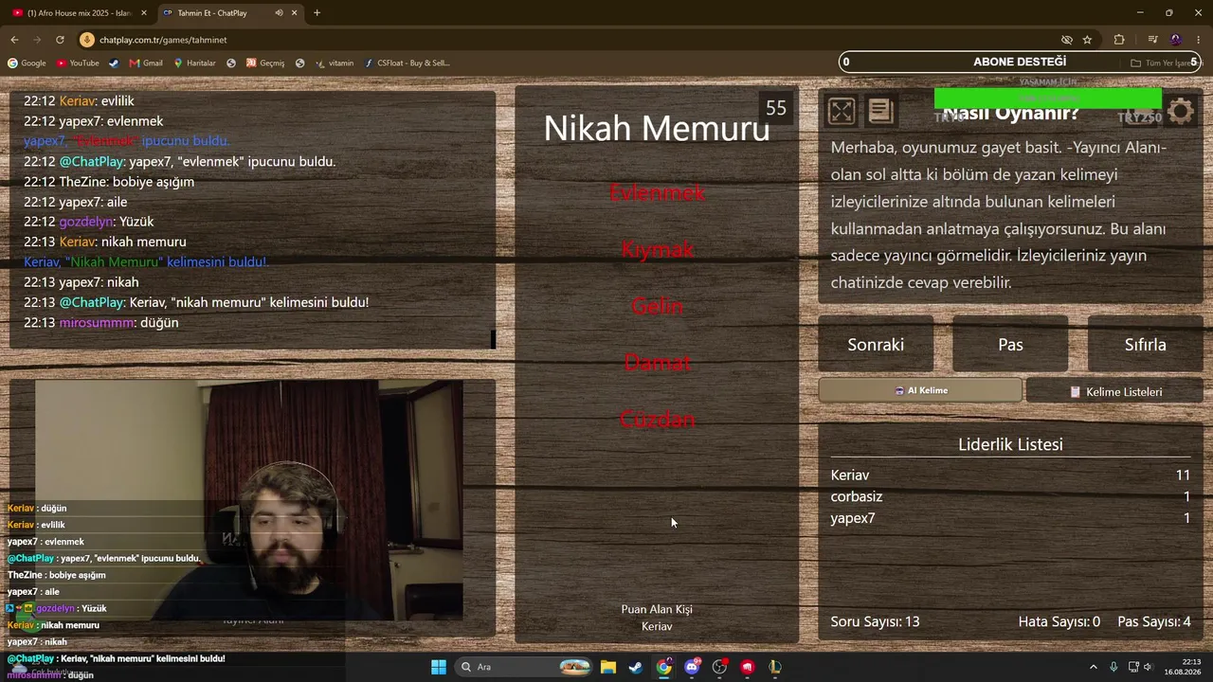The height and width of the screenshot is (682, 1213).
Task: Click the Pas button
Action: [x=1010, y=345]
